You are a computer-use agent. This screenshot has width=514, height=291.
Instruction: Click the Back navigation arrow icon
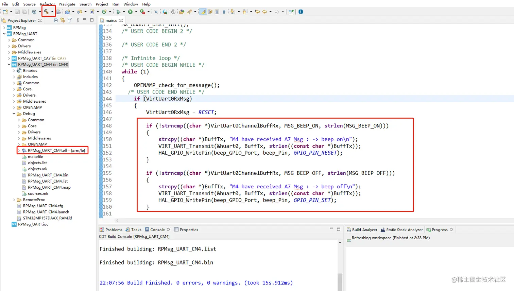(x=264, y=12)
